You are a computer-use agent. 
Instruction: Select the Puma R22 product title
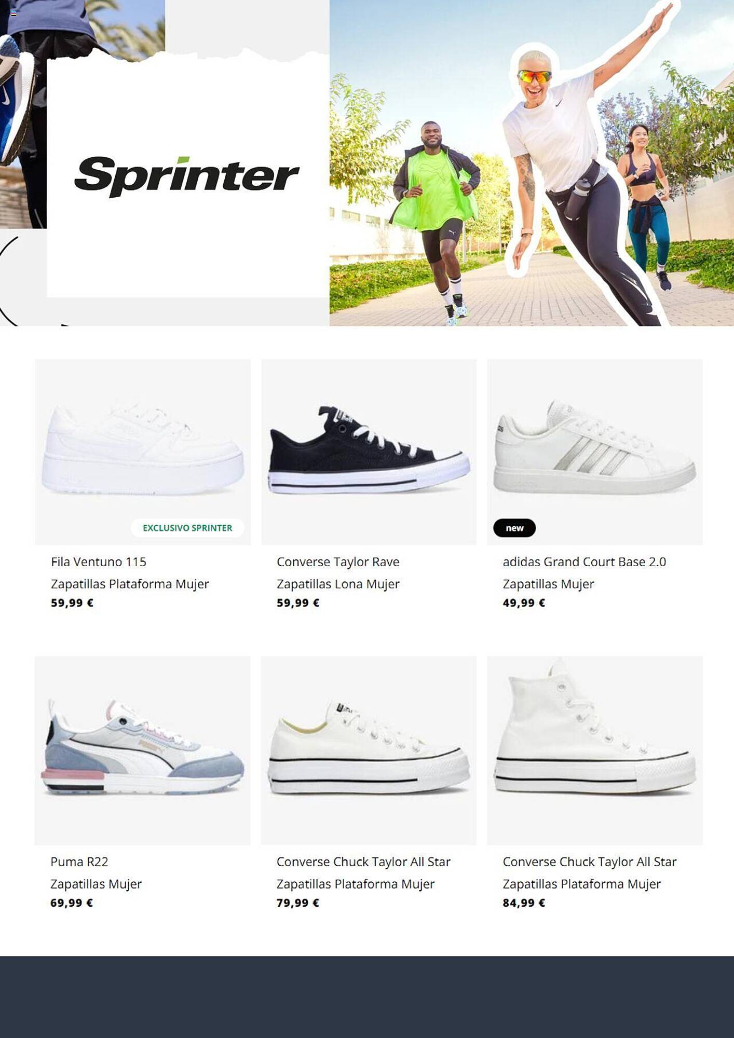79,862
